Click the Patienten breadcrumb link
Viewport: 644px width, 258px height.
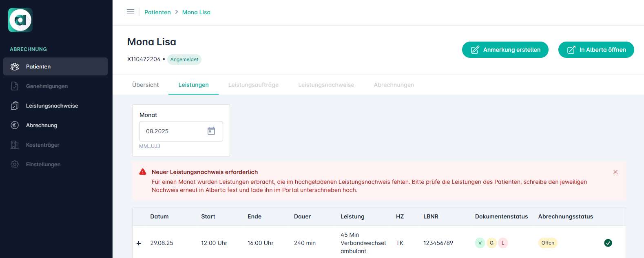click(157, 12)
